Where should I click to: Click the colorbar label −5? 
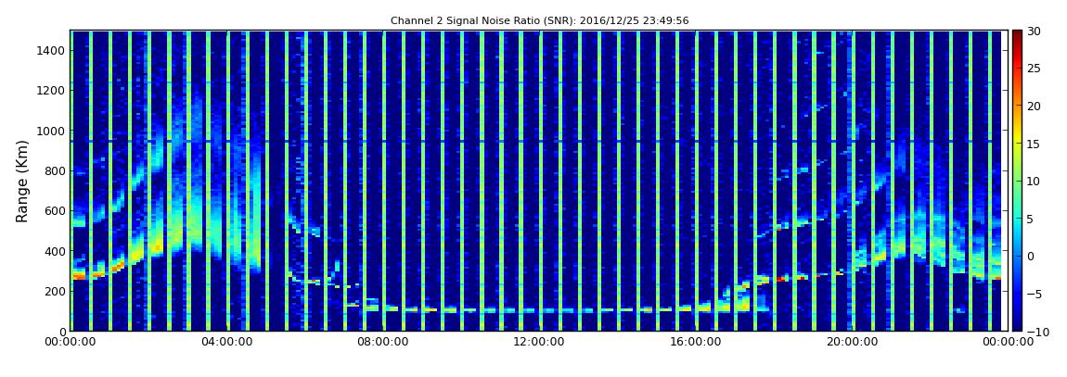1033,295
